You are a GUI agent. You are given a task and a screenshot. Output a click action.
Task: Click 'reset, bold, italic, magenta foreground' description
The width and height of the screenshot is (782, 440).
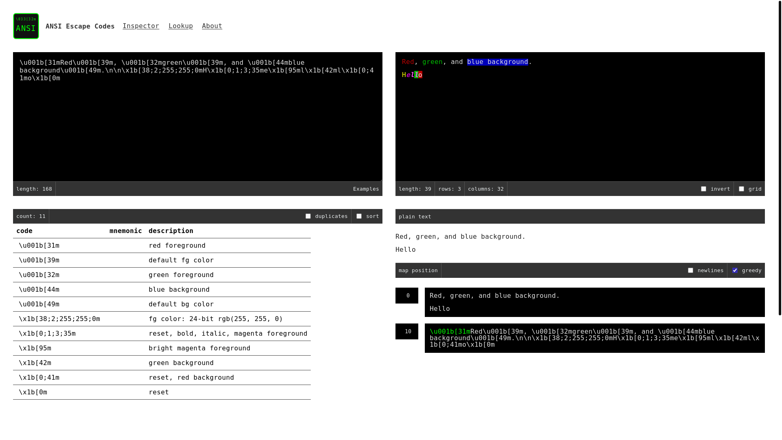click(228, 334)
